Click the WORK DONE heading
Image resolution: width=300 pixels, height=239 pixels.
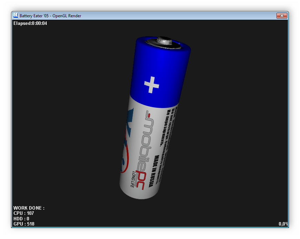pyautogui.click(x=29, y=208)
